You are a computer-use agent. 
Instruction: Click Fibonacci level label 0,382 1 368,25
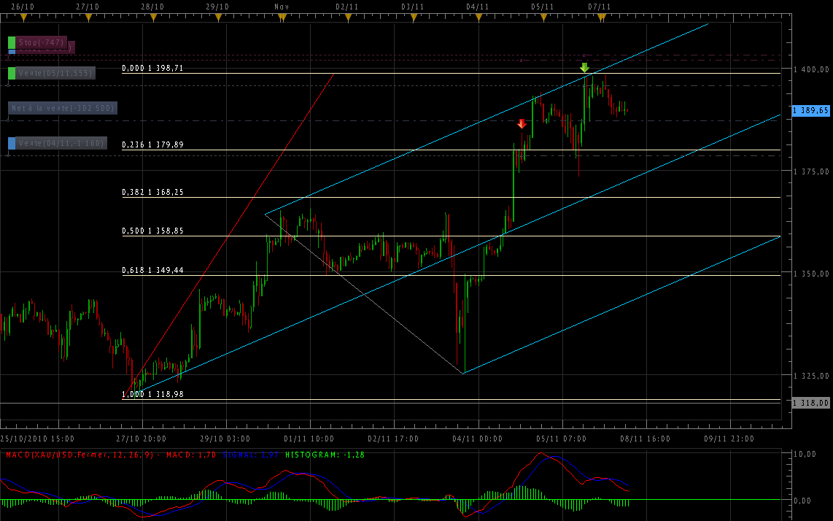[152, 193]
